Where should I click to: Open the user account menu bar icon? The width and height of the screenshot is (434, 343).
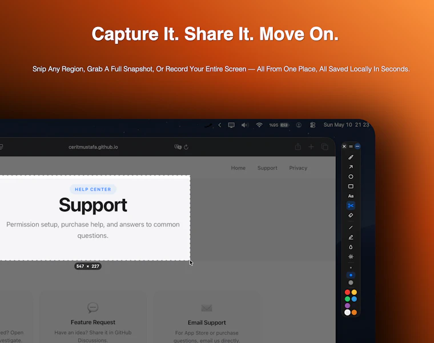(x=299, y=125)
